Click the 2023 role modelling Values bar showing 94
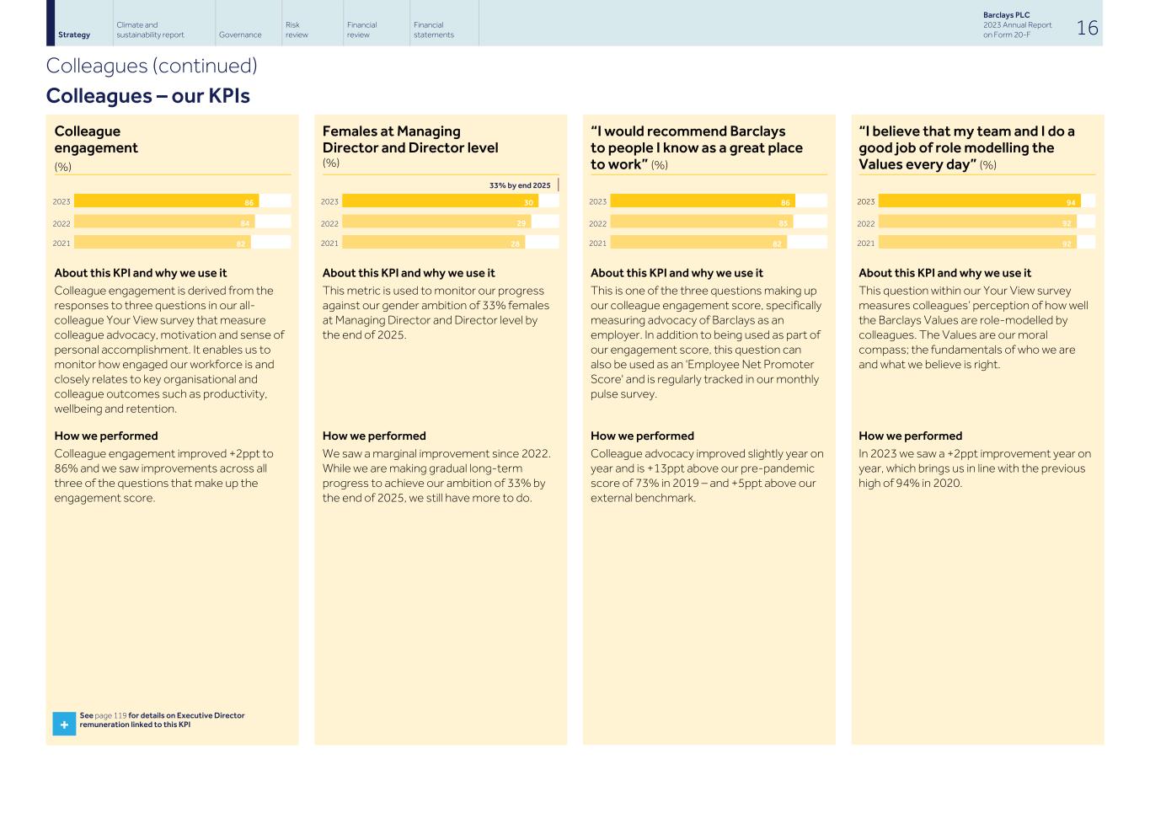This screenshot has height=813, width=1150. tap(979, 201)
